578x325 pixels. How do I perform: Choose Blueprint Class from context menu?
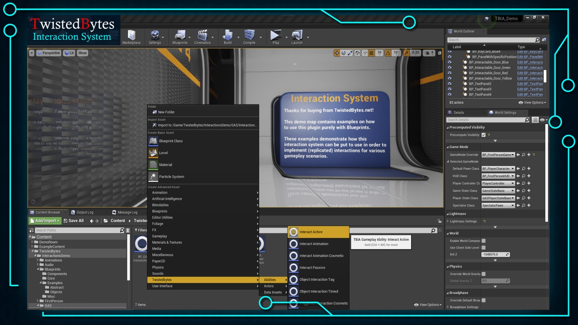tap(203, 141)
